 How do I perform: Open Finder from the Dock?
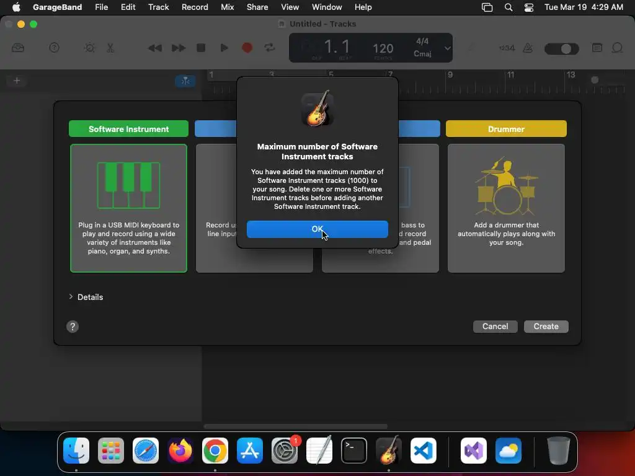click(76, 451)
